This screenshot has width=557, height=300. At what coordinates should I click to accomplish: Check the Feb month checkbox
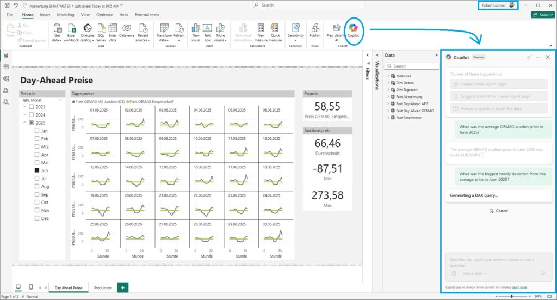pos(37,139)
